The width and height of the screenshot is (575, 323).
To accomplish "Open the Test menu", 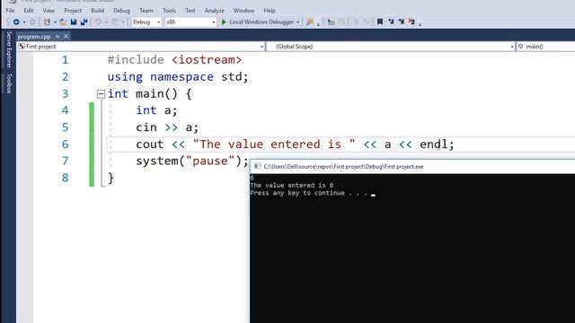I will 190,11.
